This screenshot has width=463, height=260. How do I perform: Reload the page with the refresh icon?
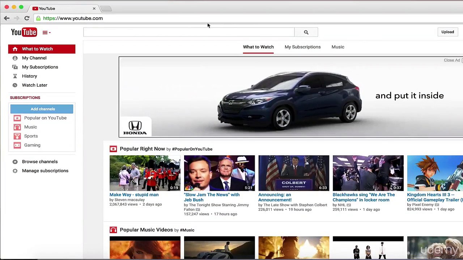tap(27, 18)
